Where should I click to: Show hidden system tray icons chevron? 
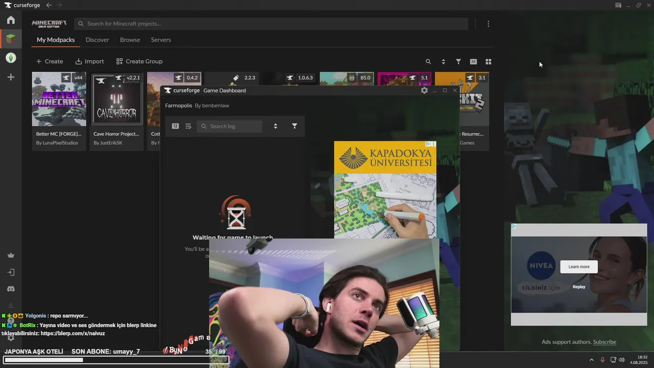(x=592, y=360)
